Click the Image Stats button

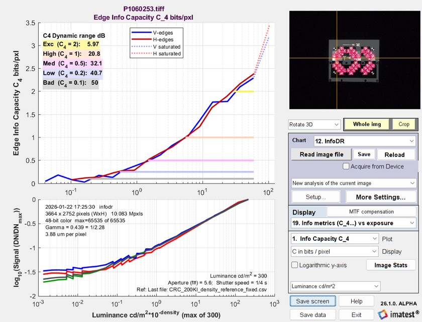[391, 265]
